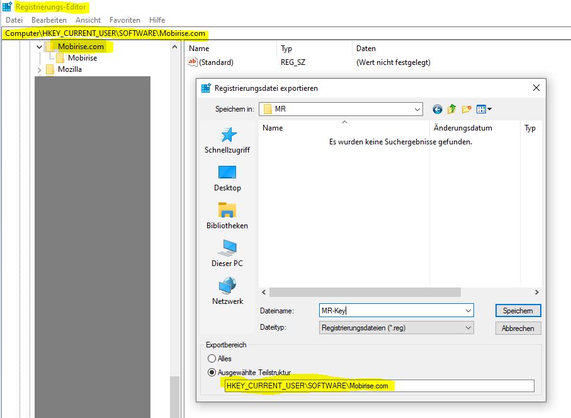The height and width of the screenshot is (418, 571).
Task: Expand the Mozilla registry key
Action: tap(40, 69)
